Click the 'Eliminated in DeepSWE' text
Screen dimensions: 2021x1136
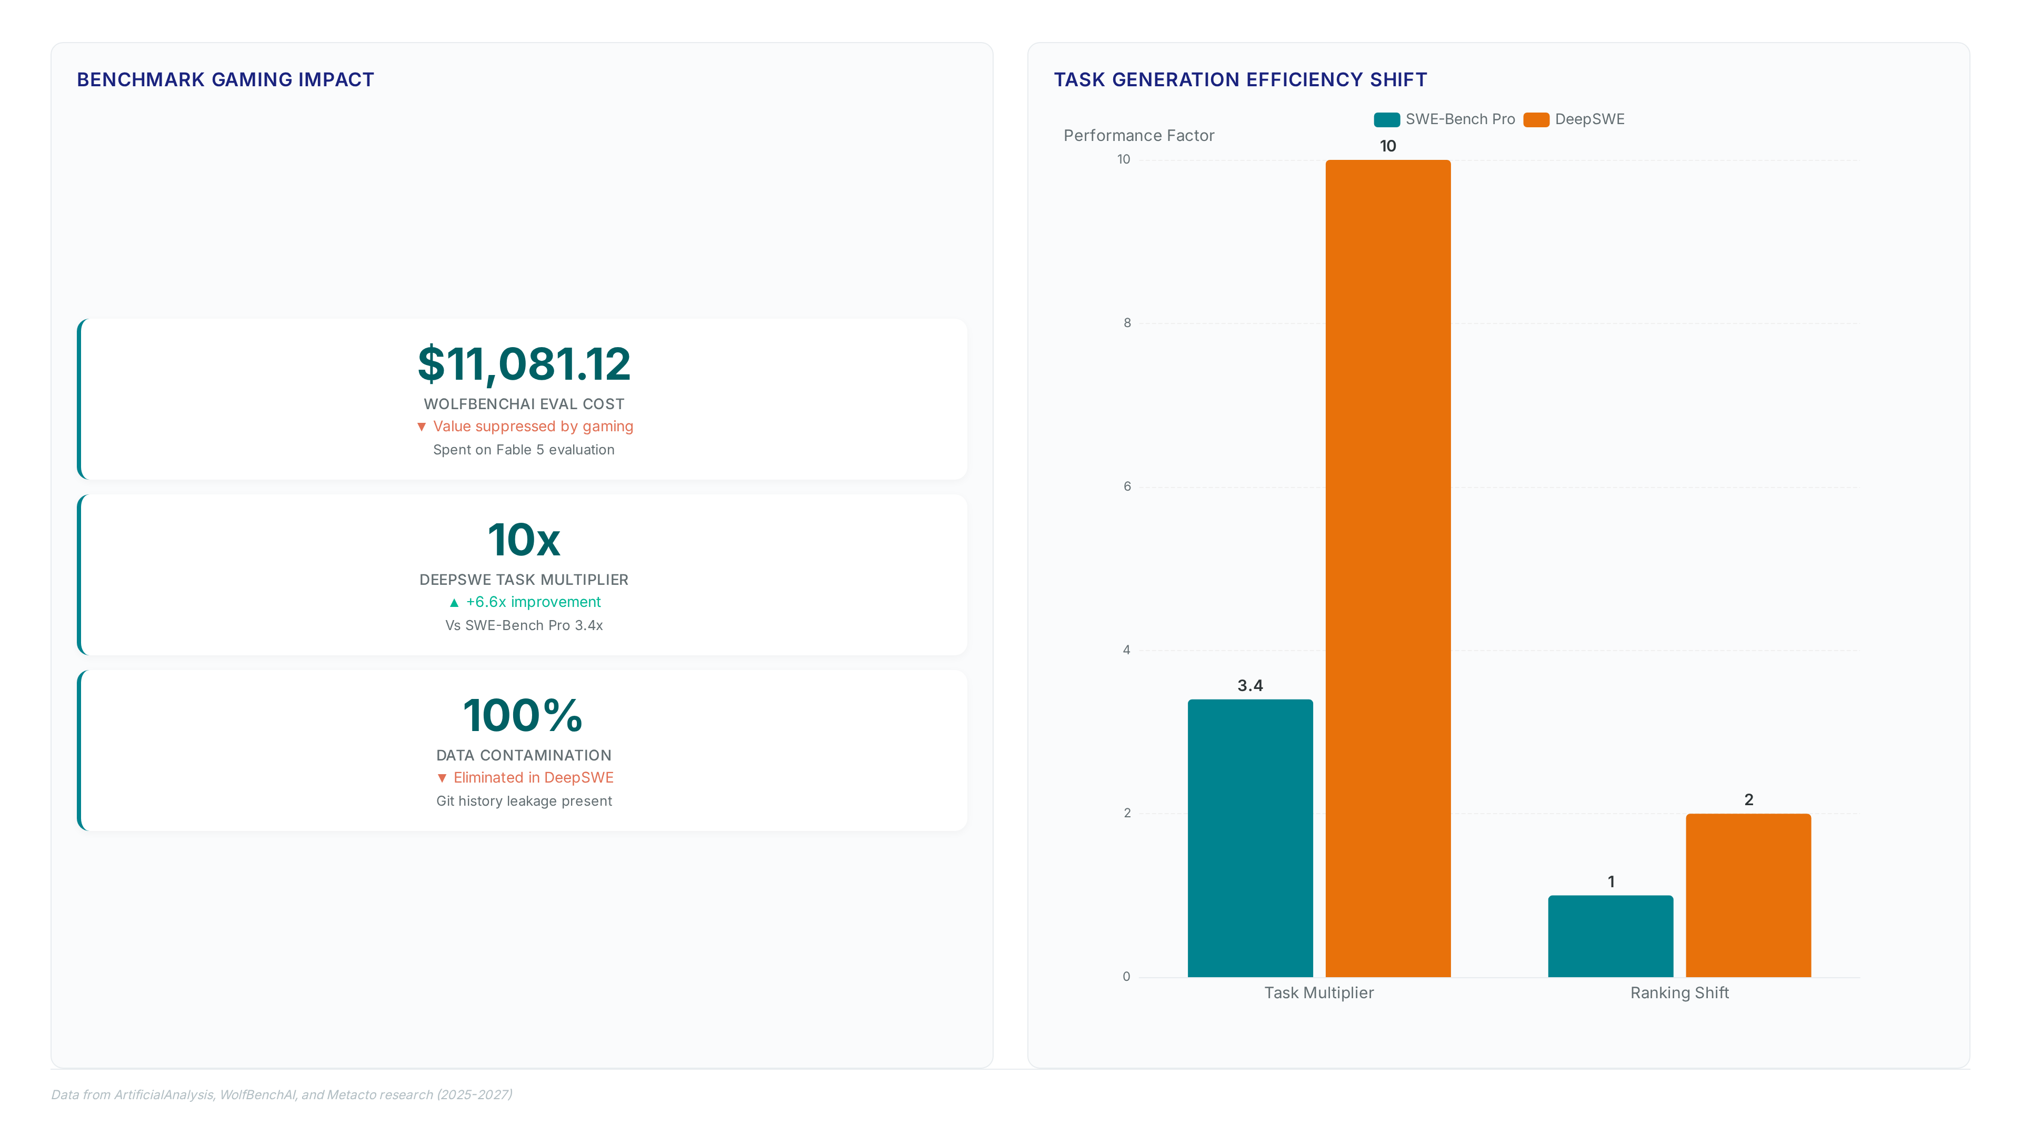coord(534,778)
